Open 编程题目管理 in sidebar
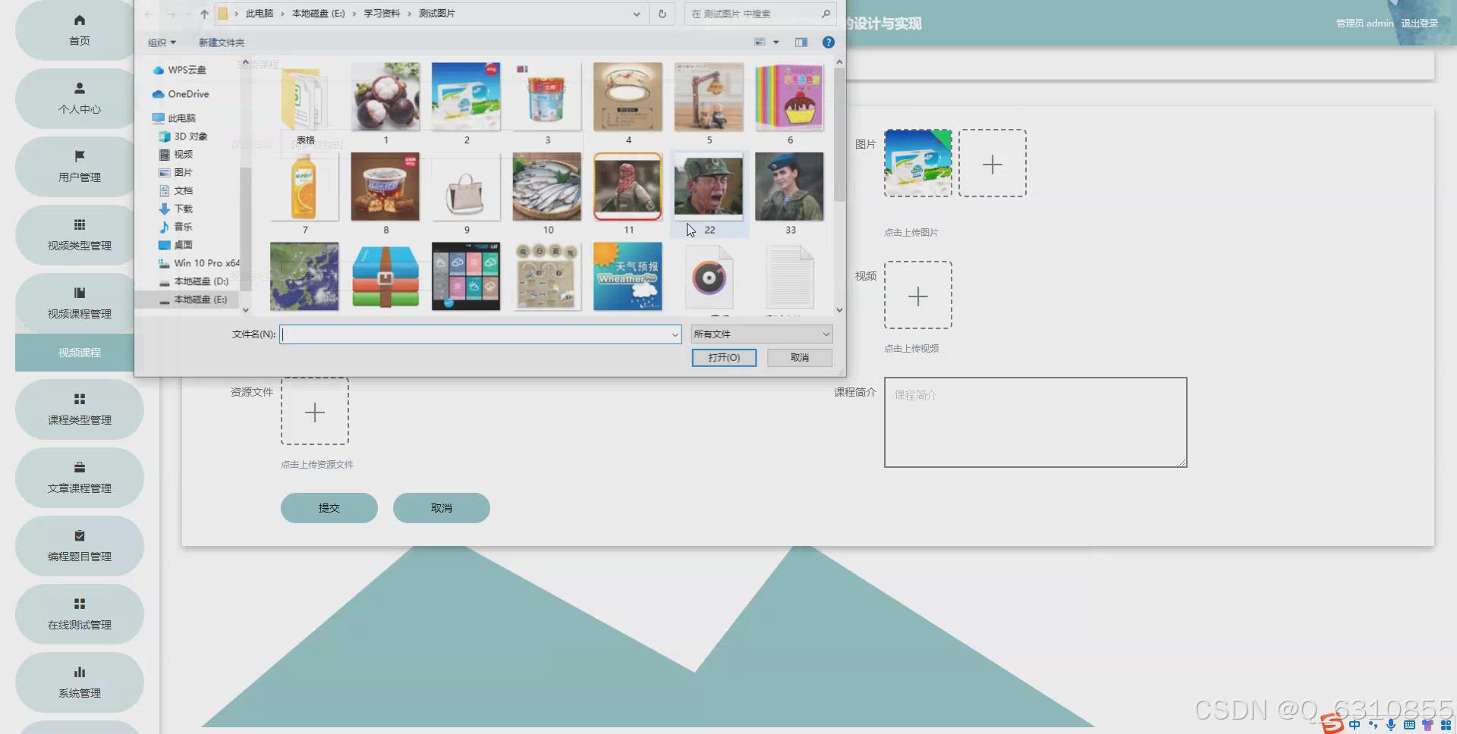This screenshot has height=734, width=1457. [80, 546]
